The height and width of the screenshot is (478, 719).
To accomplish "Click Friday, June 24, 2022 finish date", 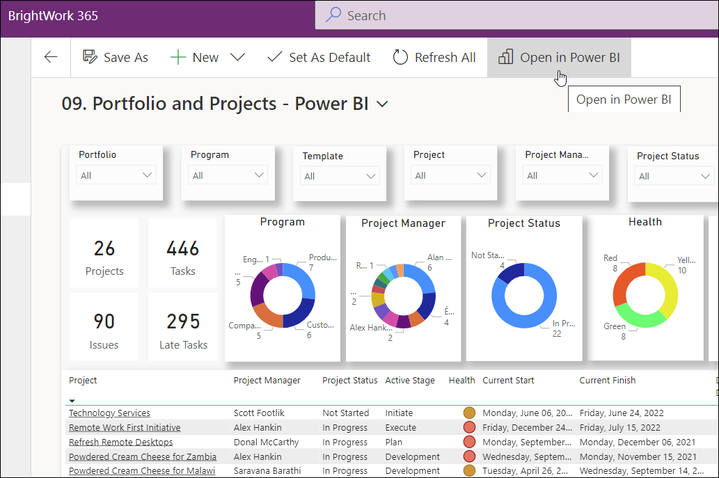I will pyautogui.click(x=622, y=413).
